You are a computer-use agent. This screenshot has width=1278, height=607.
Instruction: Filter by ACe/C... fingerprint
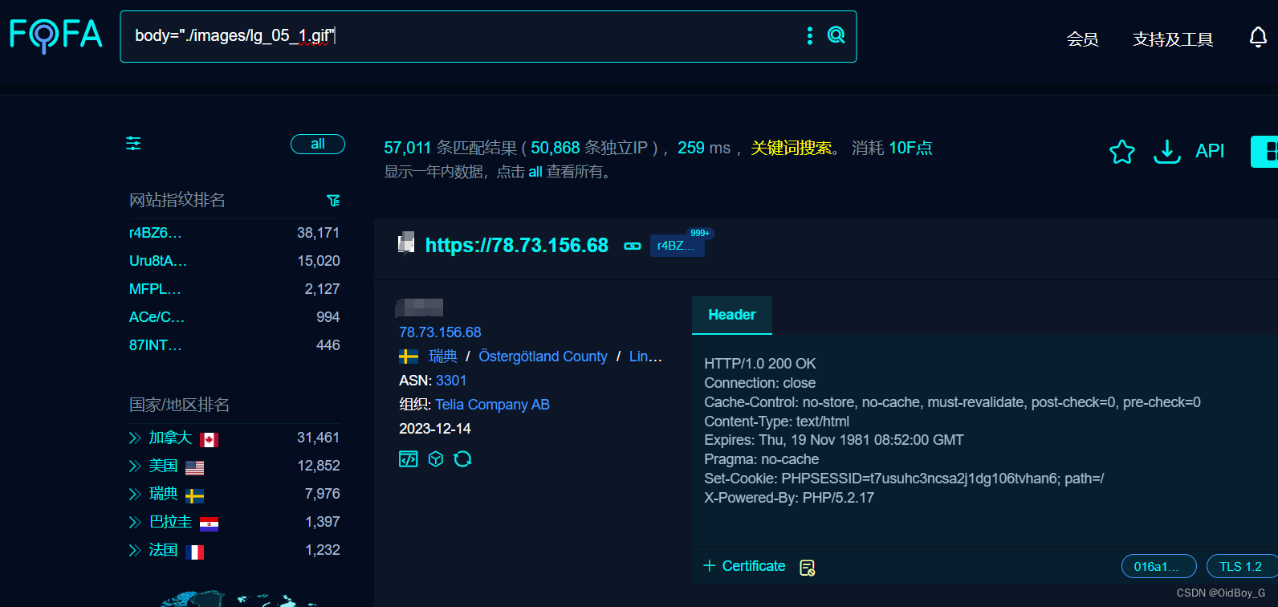click(x=157, y=317)
